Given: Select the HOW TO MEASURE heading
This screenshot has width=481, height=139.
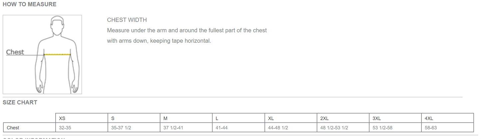Looking at the screenshot, I should coord(29,5).
